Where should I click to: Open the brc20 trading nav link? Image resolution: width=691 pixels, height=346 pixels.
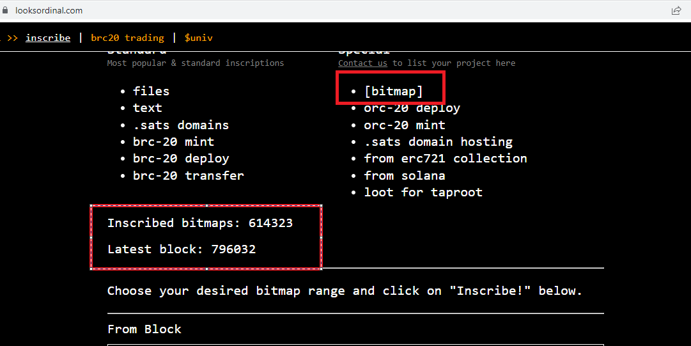coord(127,38)
